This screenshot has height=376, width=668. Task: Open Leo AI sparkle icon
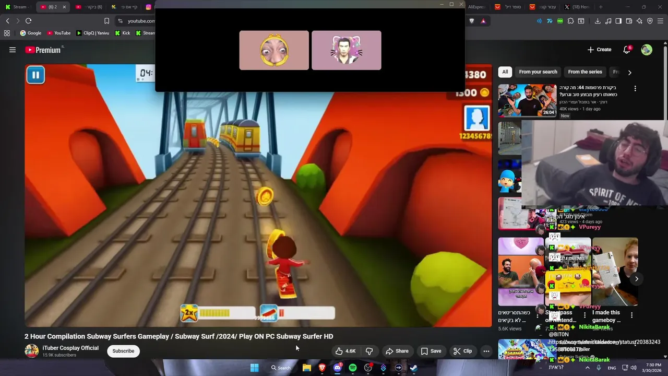point(639,21)
